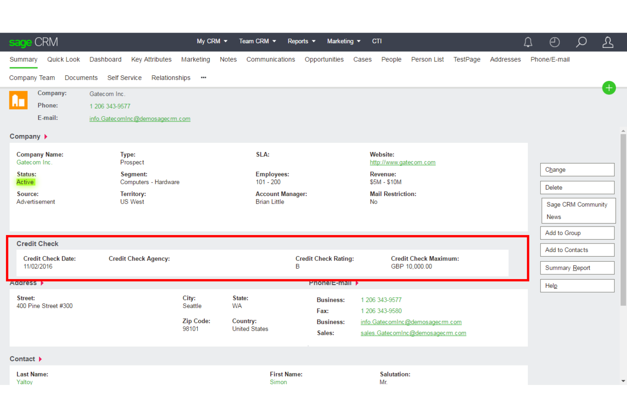Open the ellipsis for more tabs
The image size is (627, 418).
(203, 78)
